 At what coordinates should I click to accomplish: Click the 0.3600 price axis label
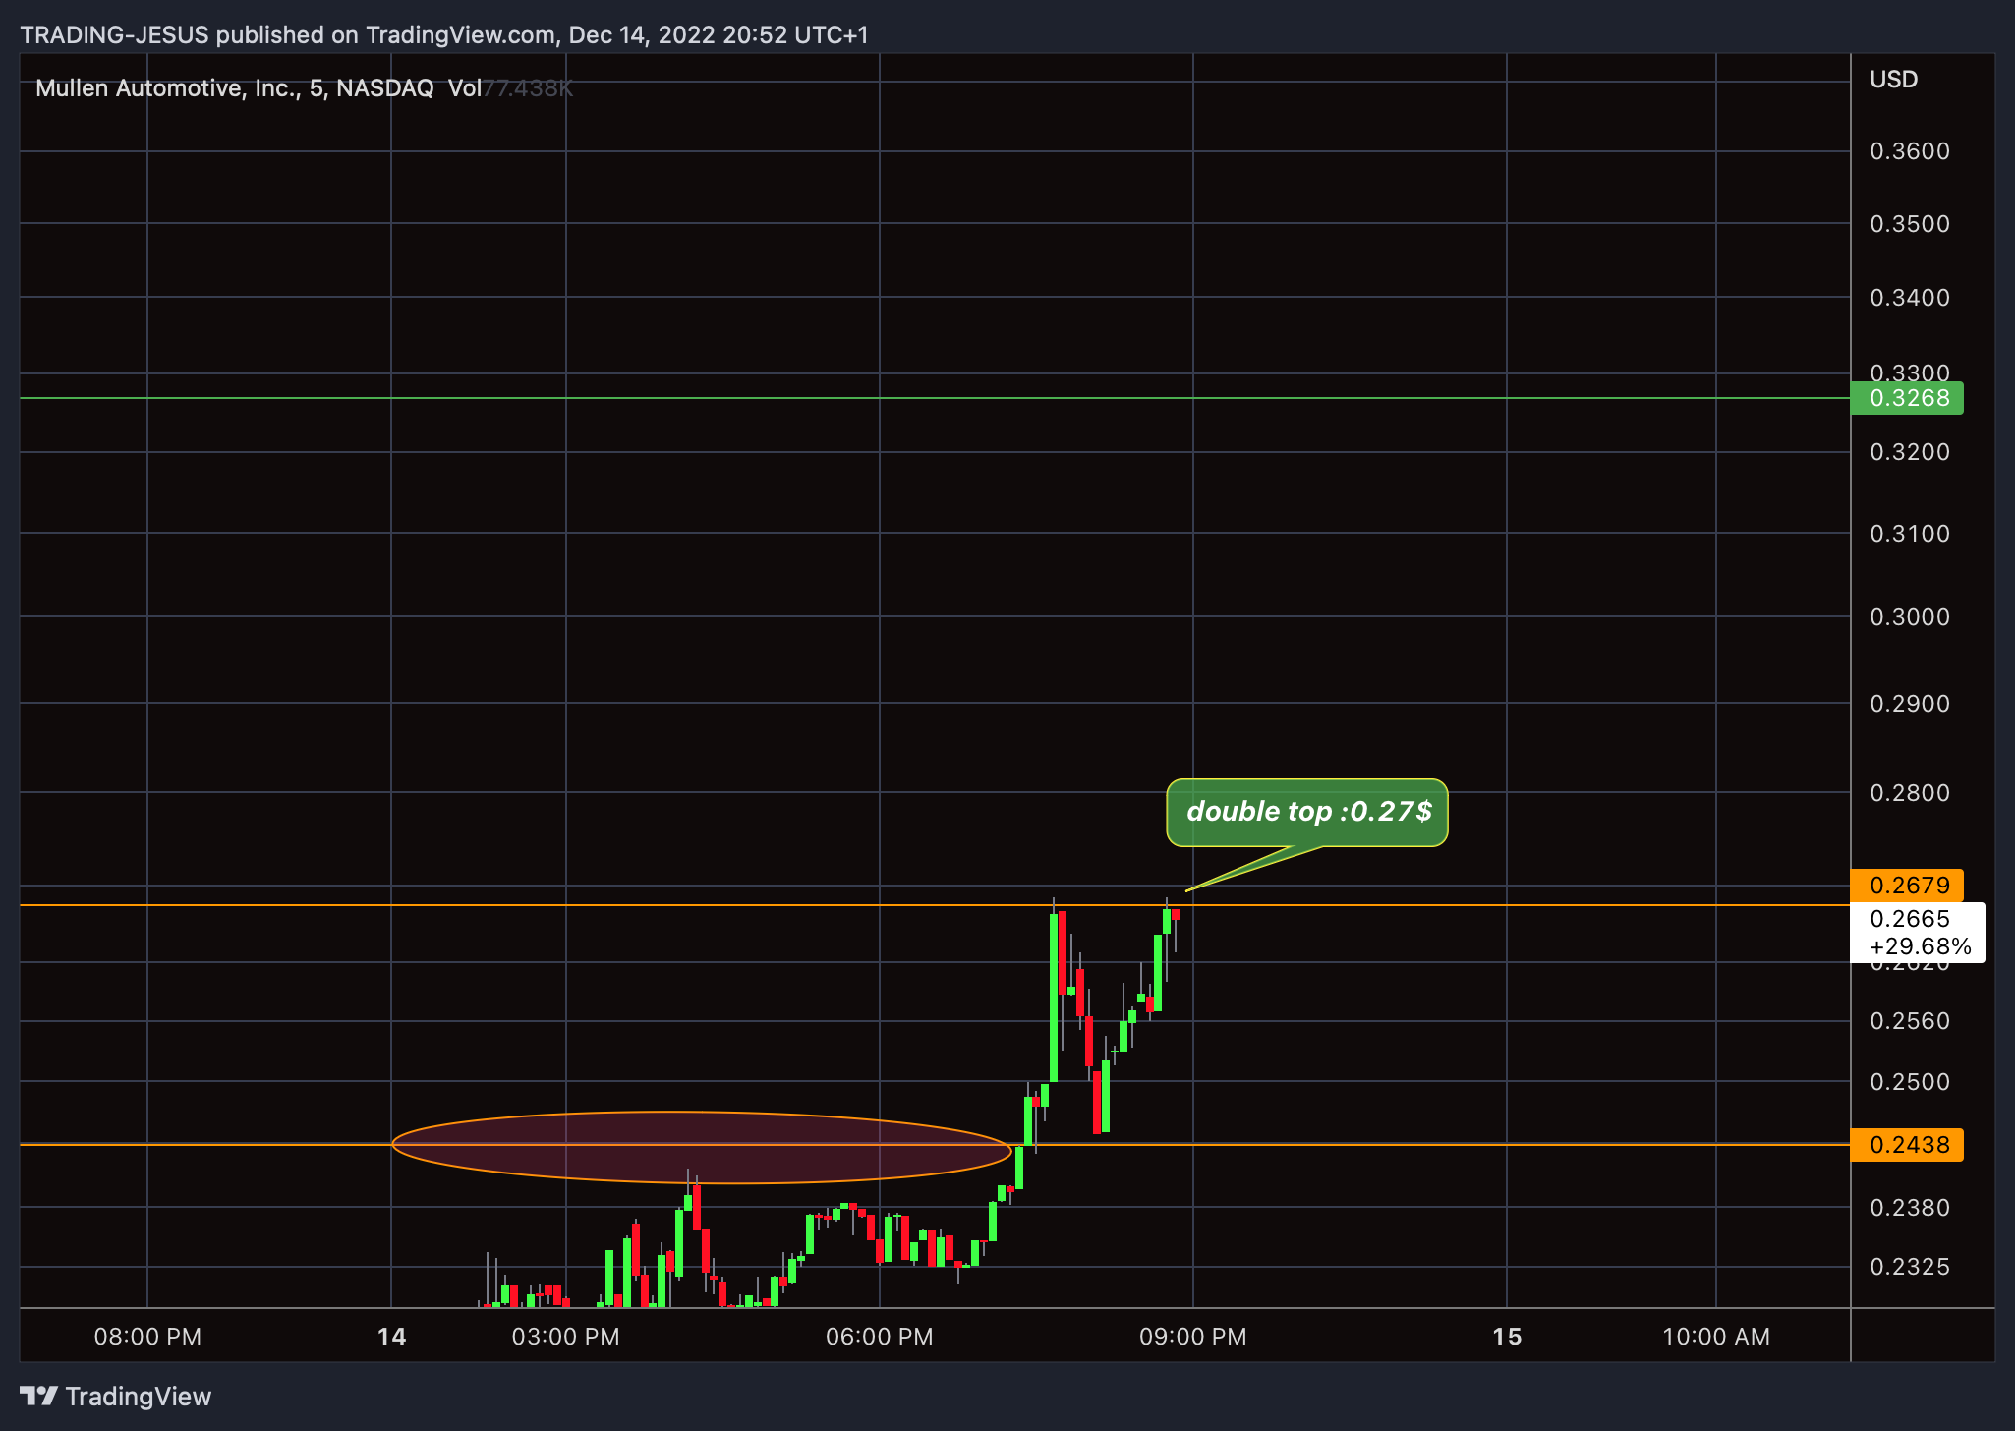(1910, 151)
